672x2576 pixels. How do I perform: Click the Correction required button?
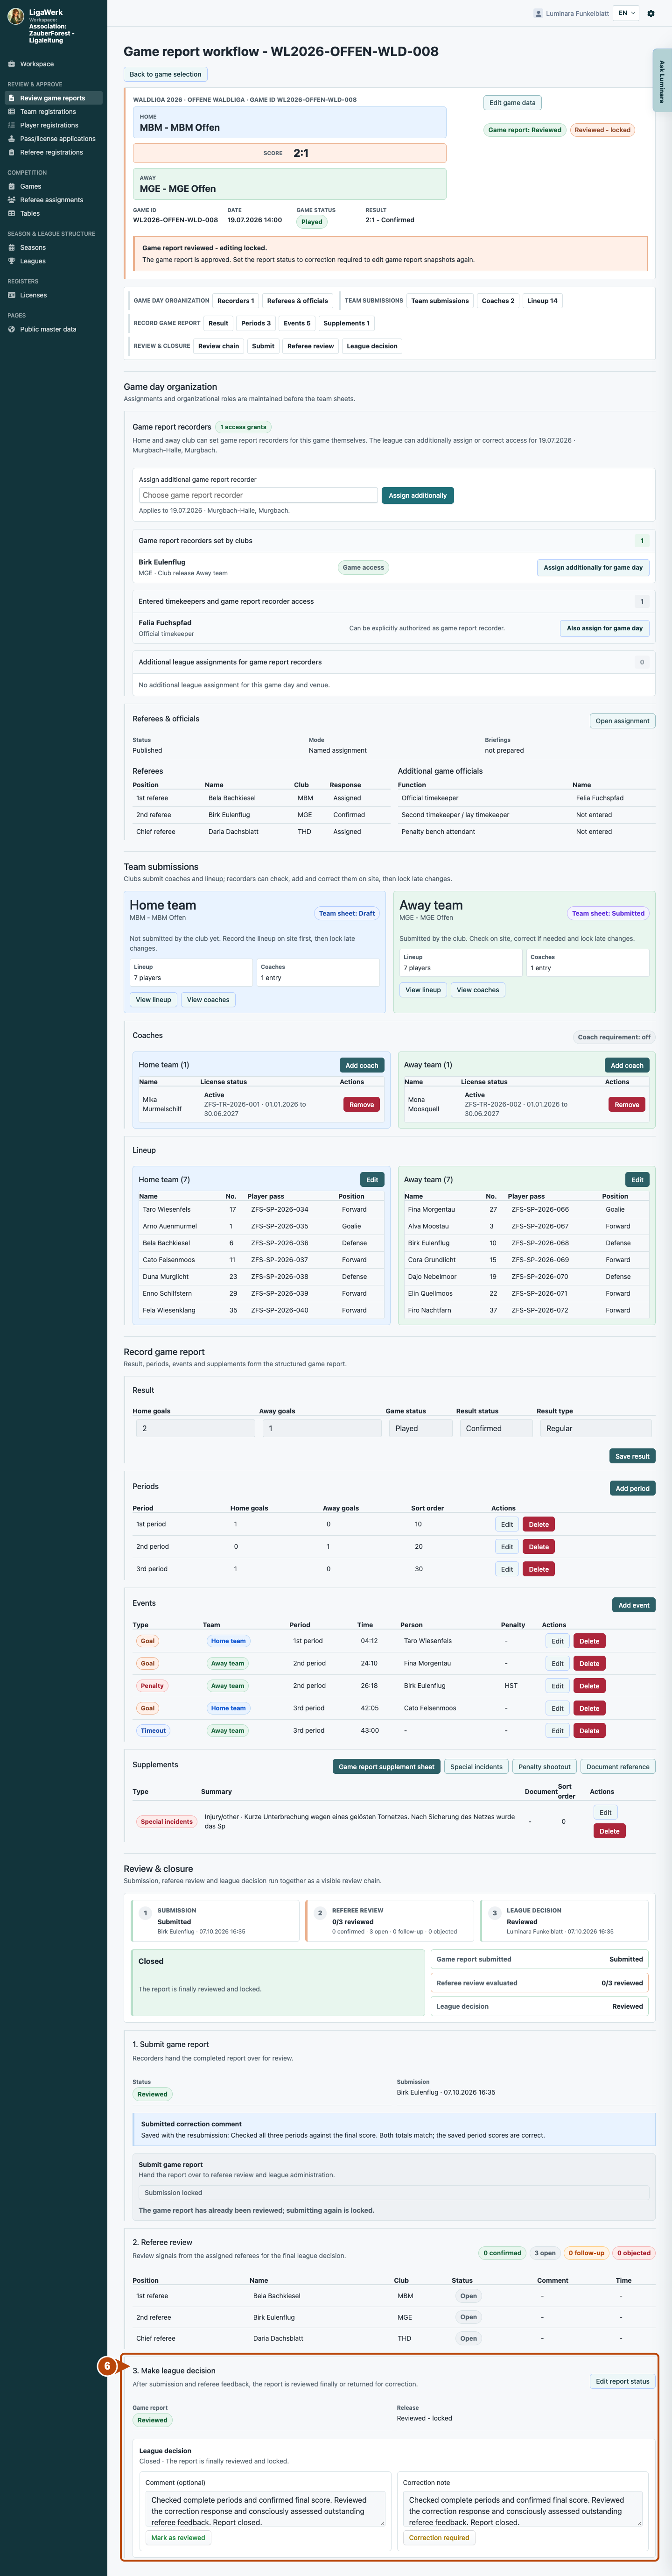[x=439, y=2537]
